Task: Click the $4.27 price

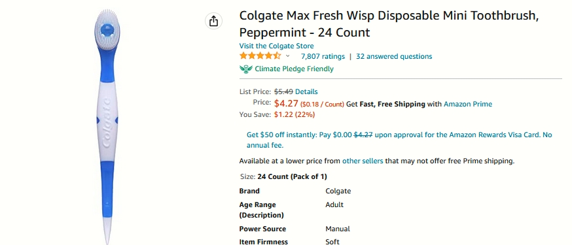Action: 287,103
